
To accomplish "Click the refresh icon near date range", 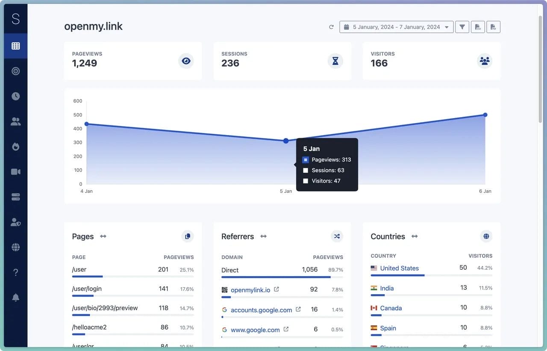I will (x=331, y=27).
